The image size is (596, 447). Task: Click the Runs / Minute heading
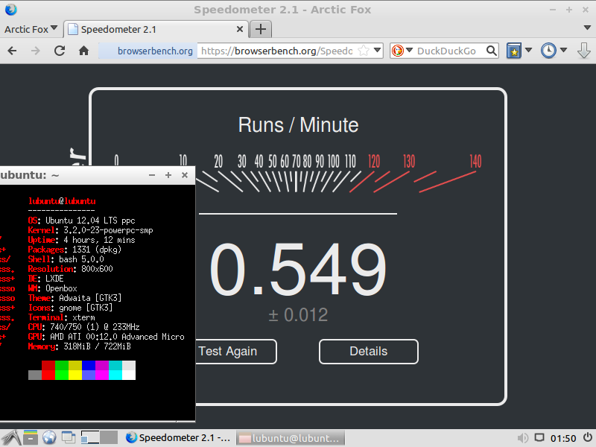299,124
